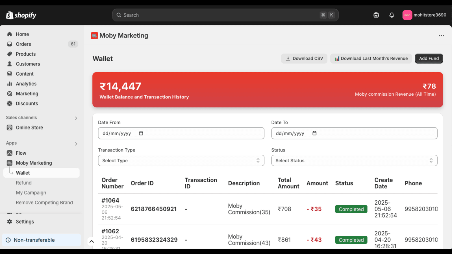Viewport: 452px width, 254px height.
Task: Click the Discounts badge icon
Action: pyautogui.click(x=10, y=104)
